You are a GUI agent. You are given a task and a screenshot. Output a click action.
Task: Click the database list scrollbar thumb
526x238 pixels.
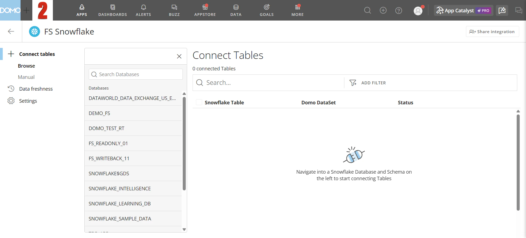tap(184, 144)
